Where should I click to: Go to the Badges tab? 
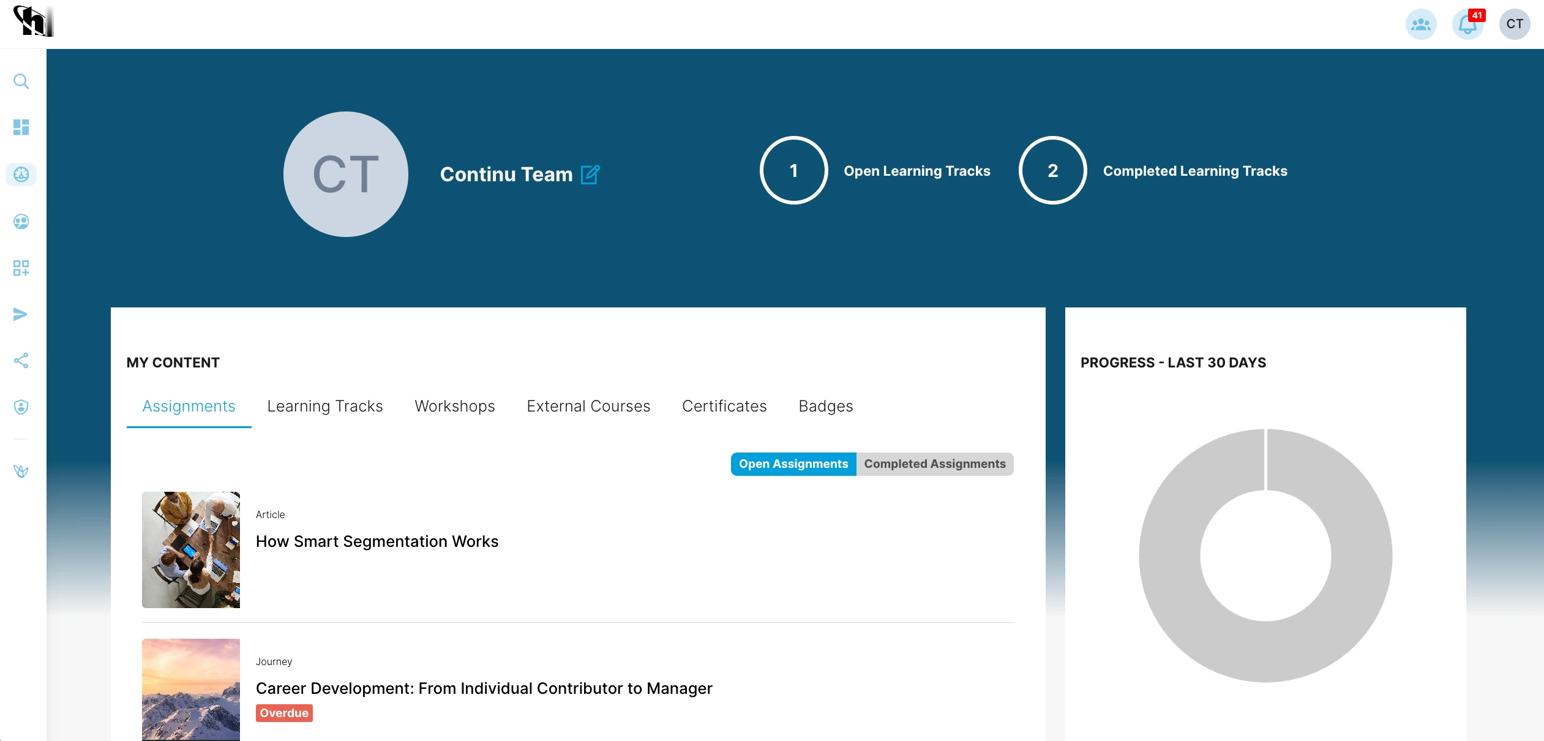[825, 407]
